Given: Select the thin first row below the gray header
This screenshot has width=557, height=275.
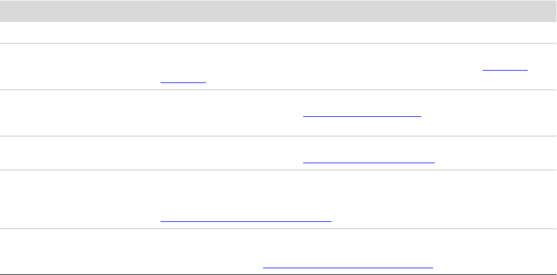Looking at the screenshot, I should click(x=278, y=33).
